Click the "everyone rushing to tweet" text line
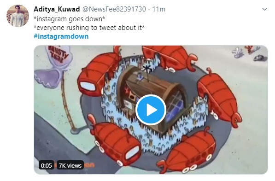 coord(89,28)
